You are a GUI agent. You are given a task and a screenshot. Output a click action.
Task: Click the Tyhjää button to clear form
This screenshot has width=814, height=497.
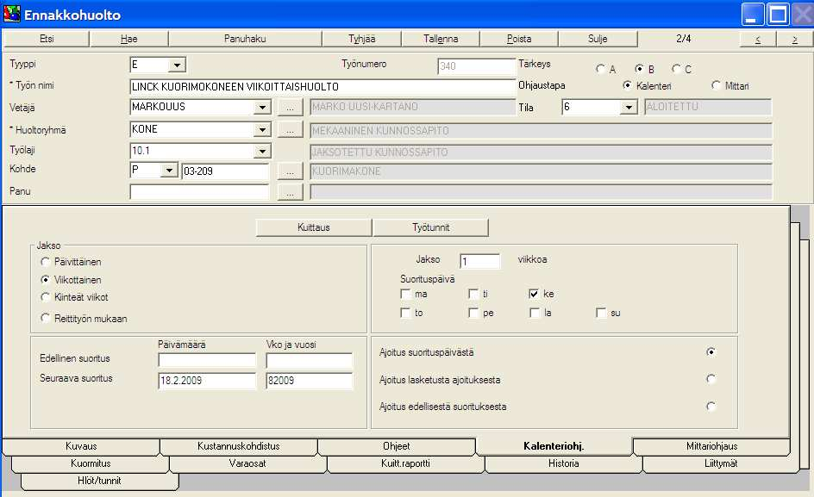pyautogui.click(x=362, y=39)
